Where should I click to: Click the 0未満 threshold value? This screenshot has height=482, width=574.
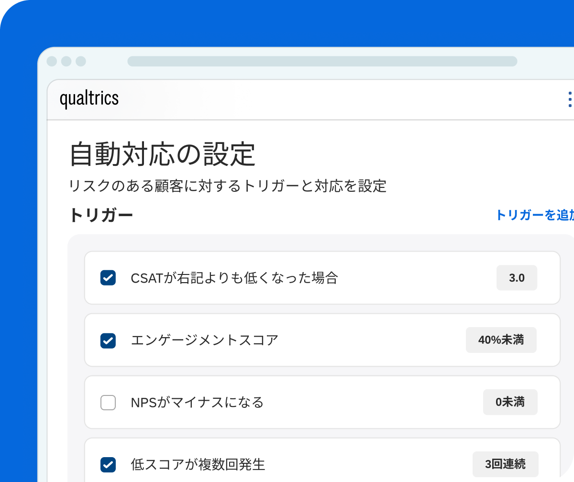[x=510, y=402]
